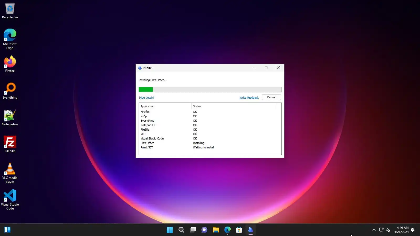Select the Visual Studio Code list row
Image resolution: width=420 pixels, height=236 pixels.
pos(210,138)
